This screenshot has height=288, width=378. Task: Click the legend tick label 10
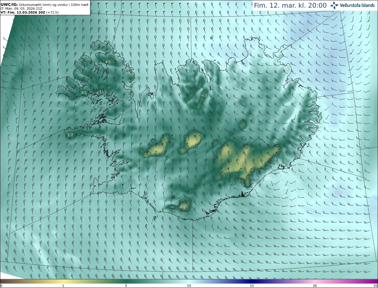click(x=189, y=286)
